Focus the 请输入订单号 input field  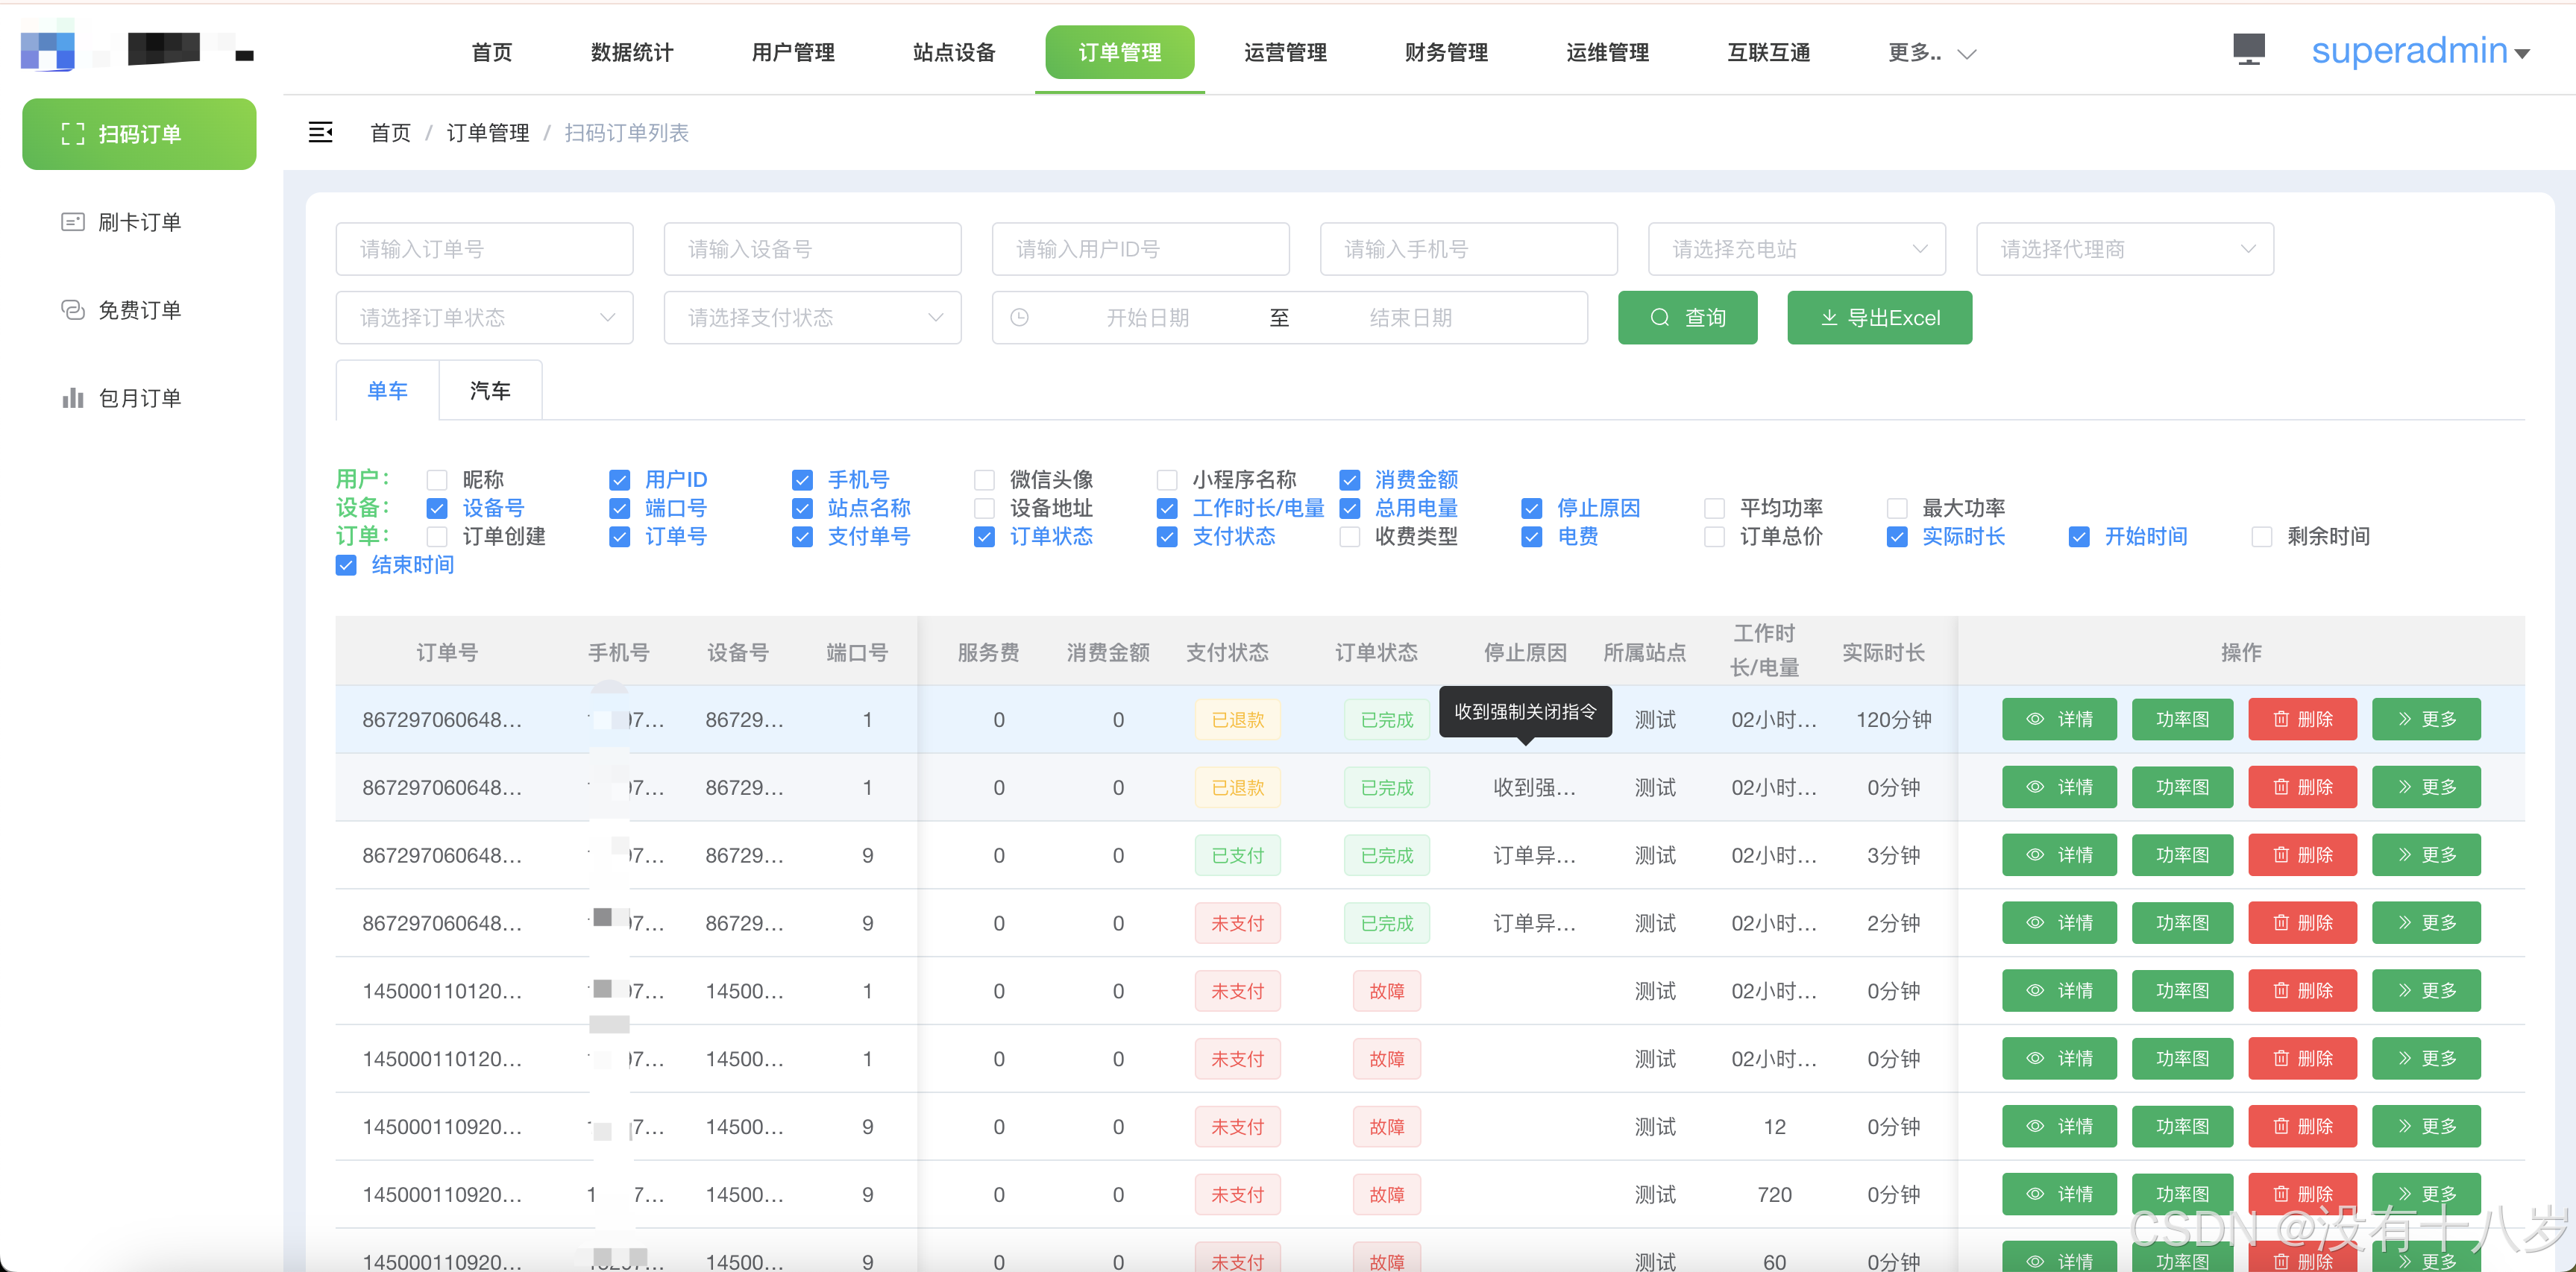[x=484, y=249]
